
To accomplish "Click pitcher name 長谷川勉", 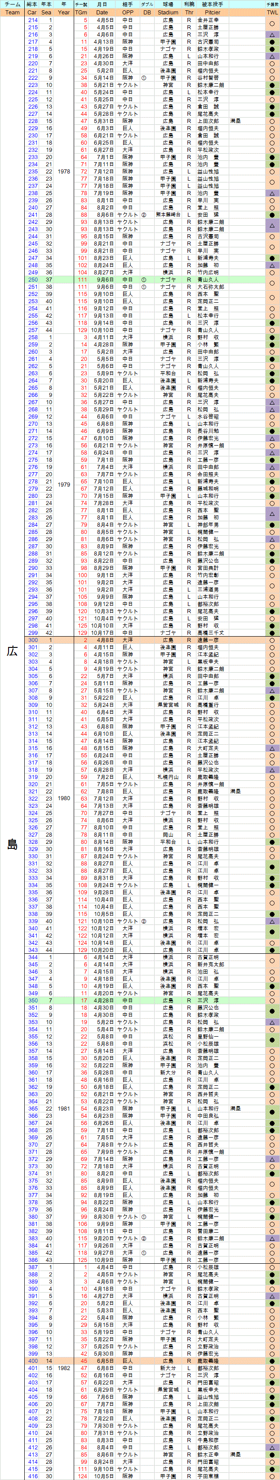I will tap(208, 431).
